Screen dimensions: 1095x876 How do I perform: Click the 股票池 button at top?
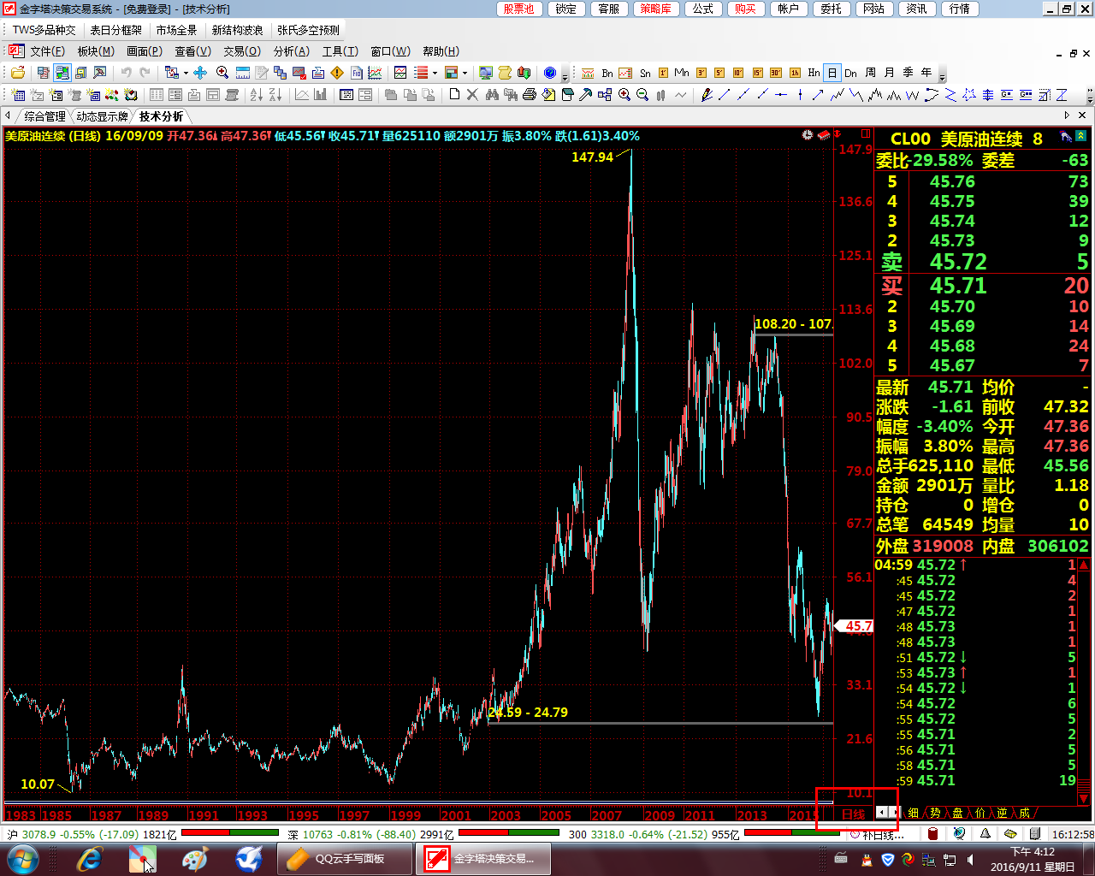pos(518,9)
